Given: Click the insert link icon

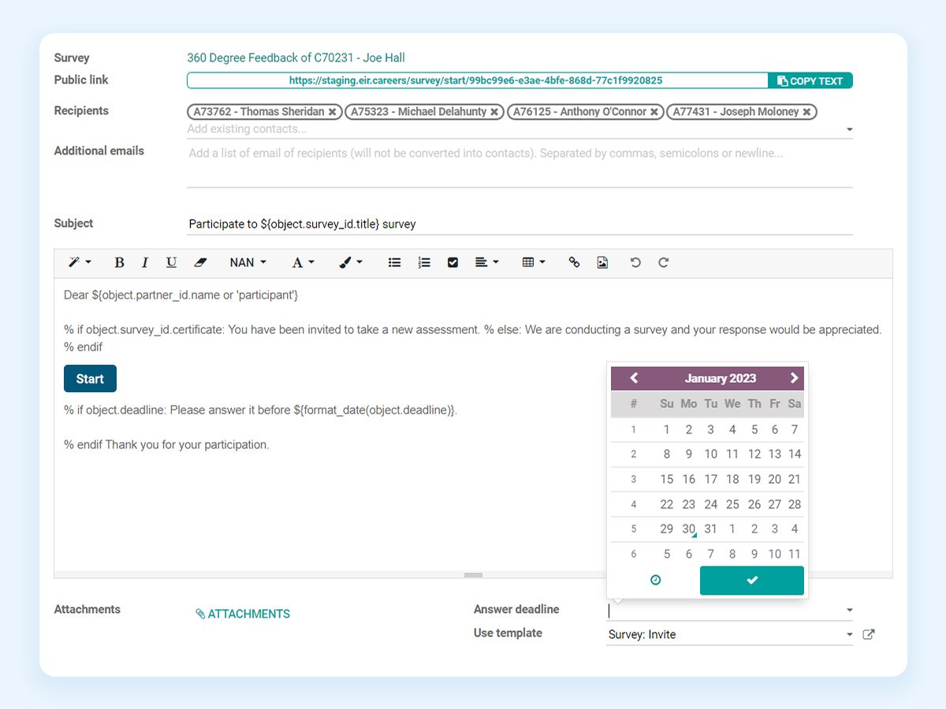Looking at the screenshot, I should 574,262.
